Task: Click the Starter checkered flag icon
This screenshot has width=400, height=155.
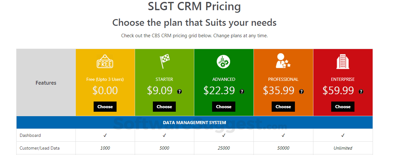Action: pos(164,61)
